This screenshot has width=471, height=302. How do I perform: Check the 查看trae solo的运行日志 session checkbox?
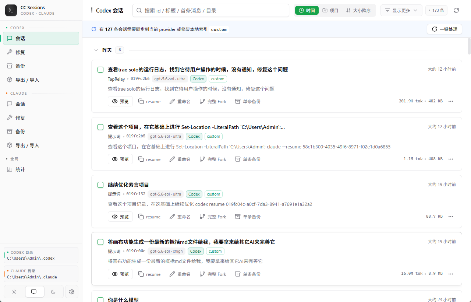click(100, 70)
